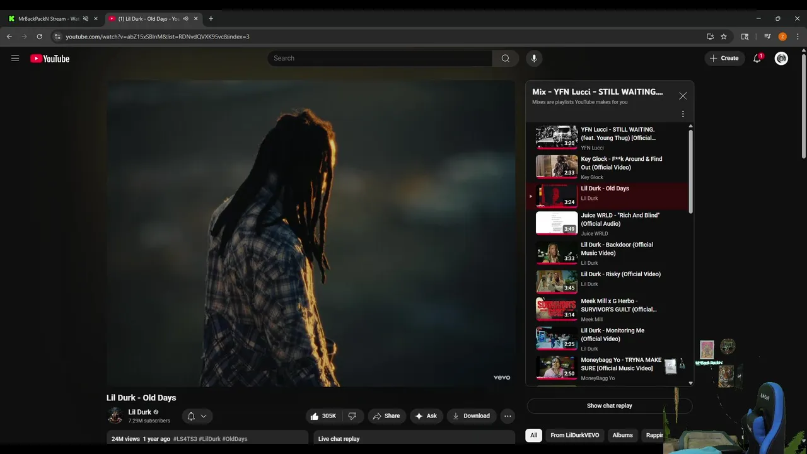
Task: Install app icon in address bar
Action: [710, 37]
